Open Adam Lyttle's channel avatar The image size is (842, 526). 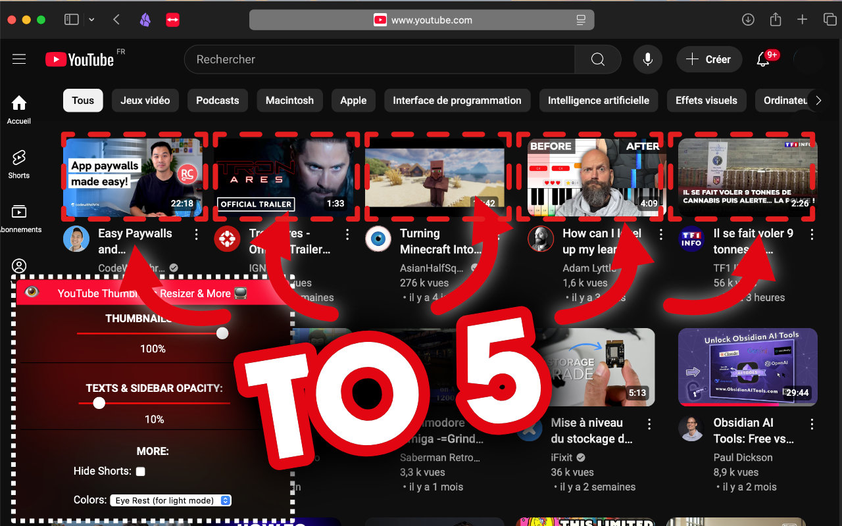point(541,239)
